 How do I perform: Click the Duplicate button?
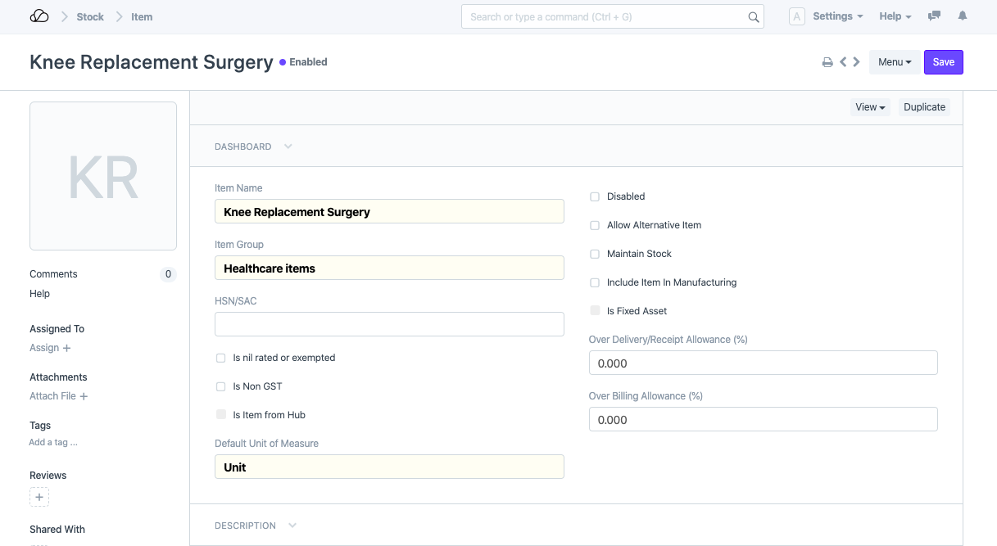point(924,107)
